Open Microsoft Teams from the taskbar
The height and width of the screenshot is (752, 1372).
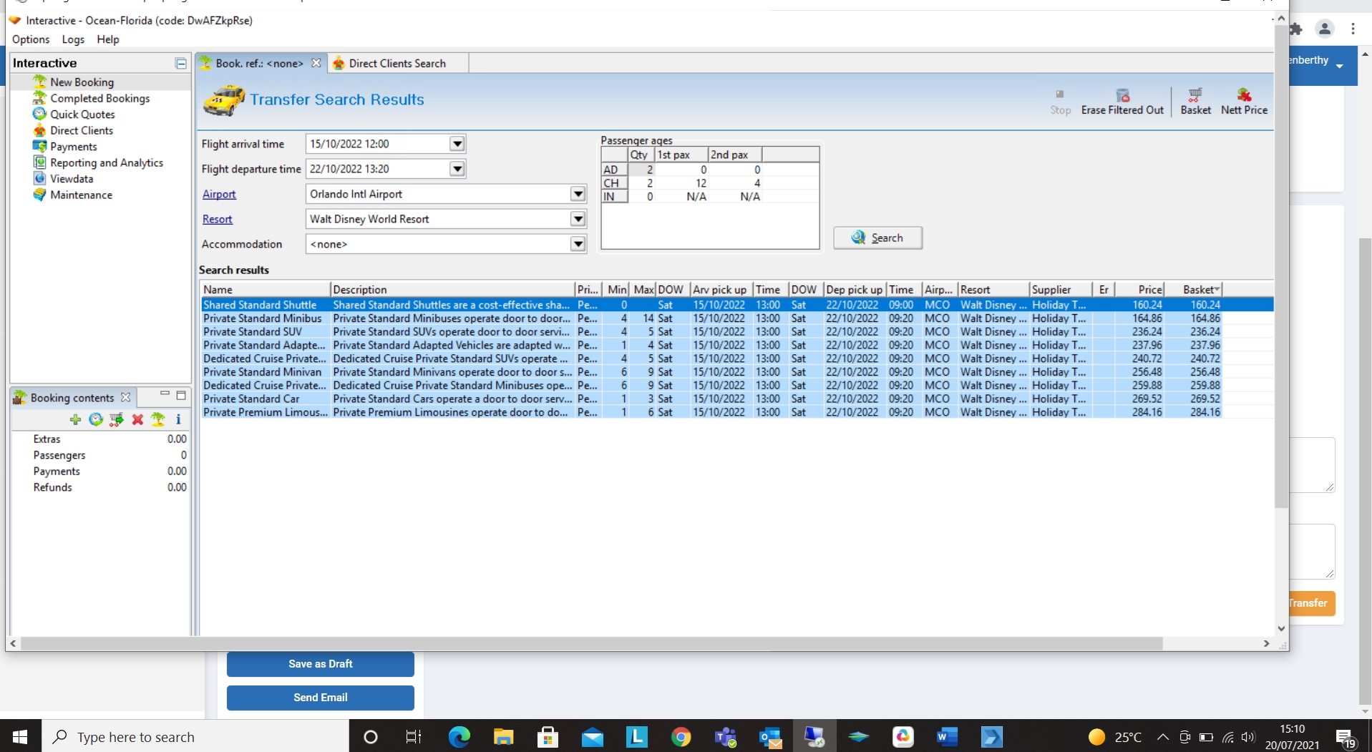click(x=726, y=736)
